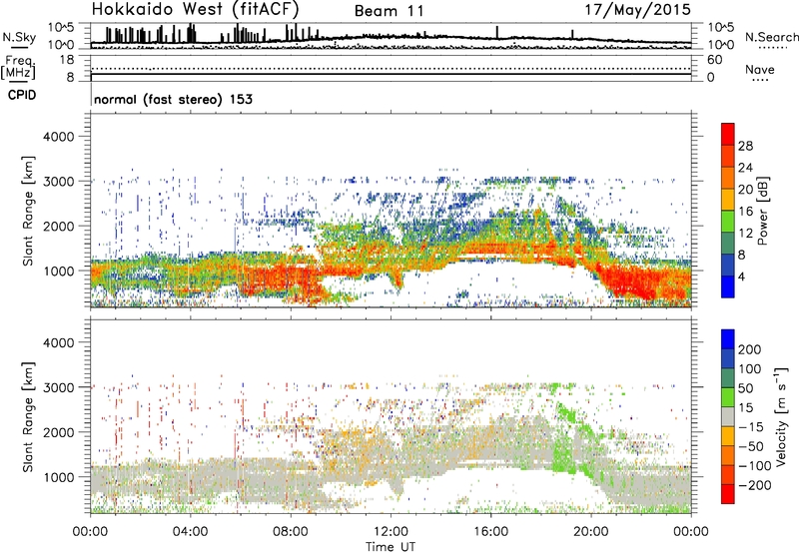Click the '60' Nave axis value

coord(714,60)
